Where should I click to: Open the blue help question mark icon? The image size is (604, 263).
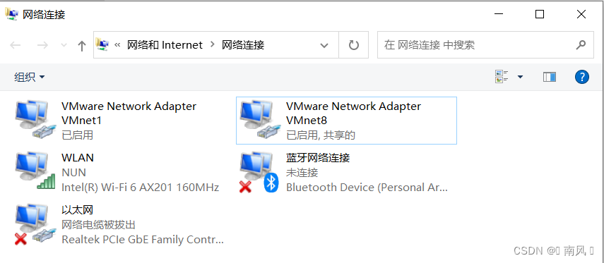pos(582,77)
